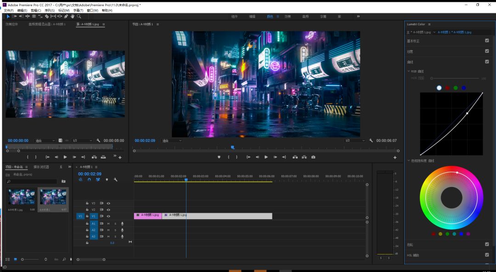The image size is (496, 272).
Task: Toggle timeline snap magnet icon
Action: coord(89,180)
